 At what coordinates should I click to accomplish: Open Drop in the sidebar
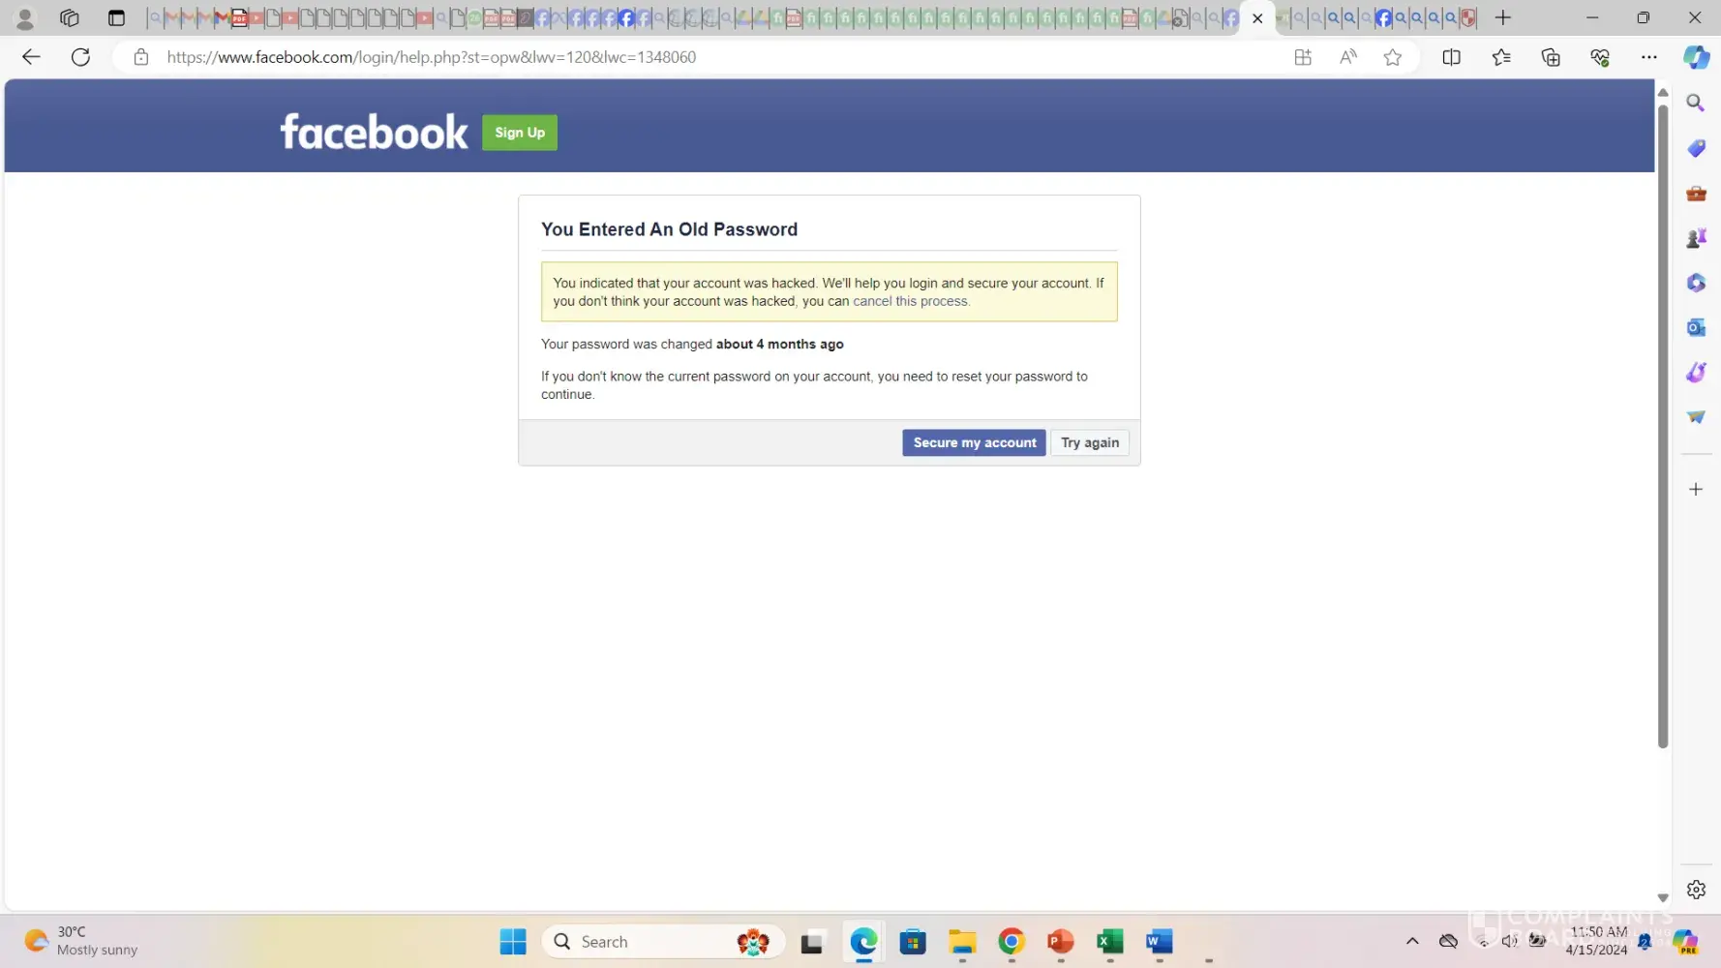pos(1696,417)
